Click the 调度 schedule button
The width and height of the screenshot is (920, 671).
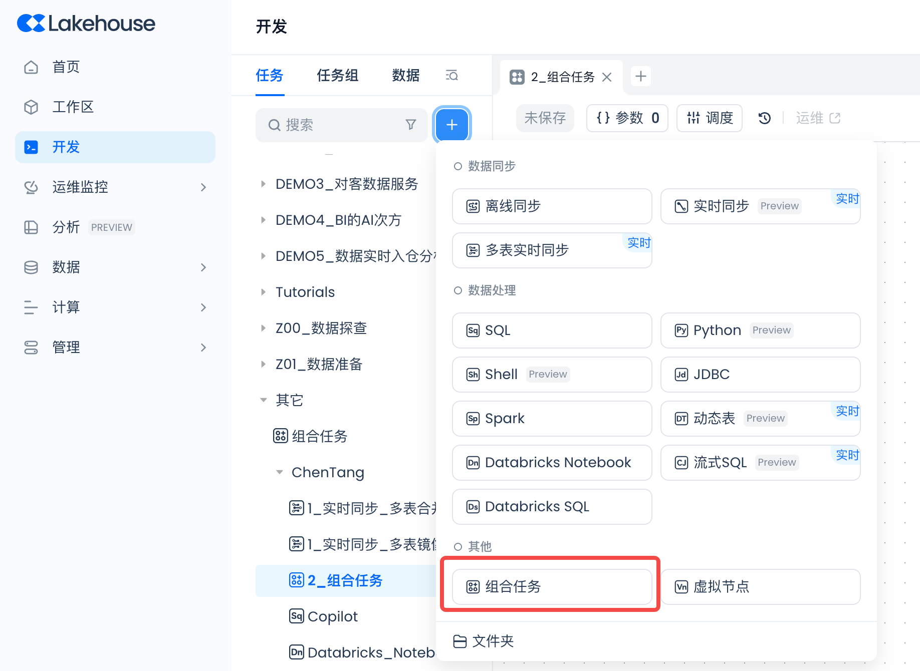tap(709, 118)
